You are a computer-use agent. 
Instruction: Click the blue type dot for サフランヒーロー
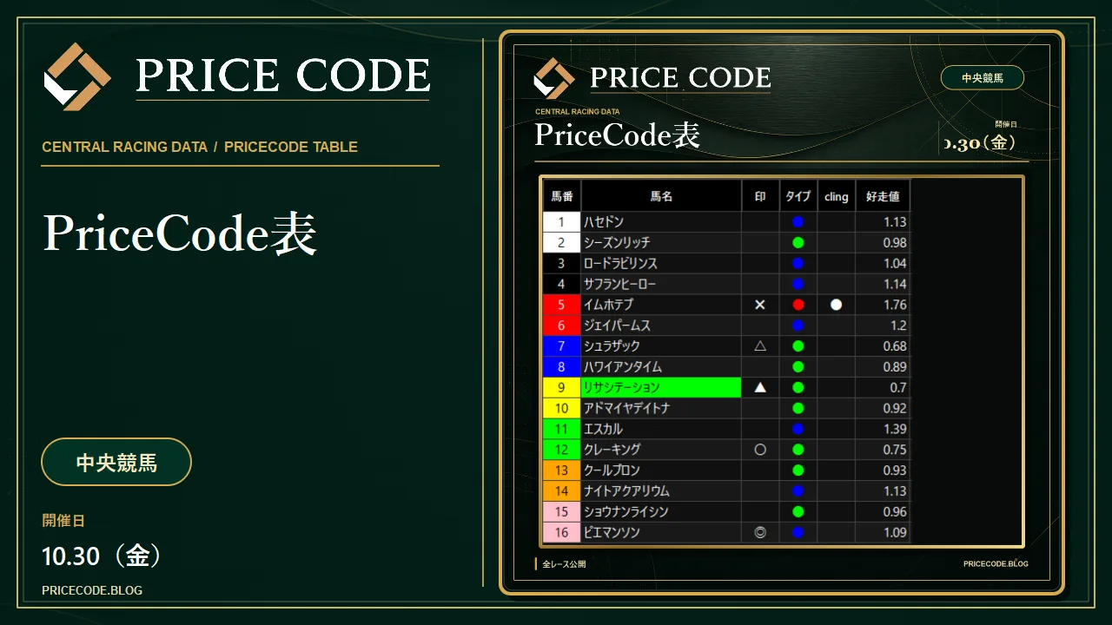[x=798, y=284]
